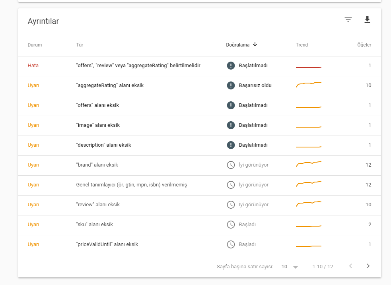The width and height of the screenshot is (391, 285).
Task: Click the Durum column header
Action: pos(35,45)
